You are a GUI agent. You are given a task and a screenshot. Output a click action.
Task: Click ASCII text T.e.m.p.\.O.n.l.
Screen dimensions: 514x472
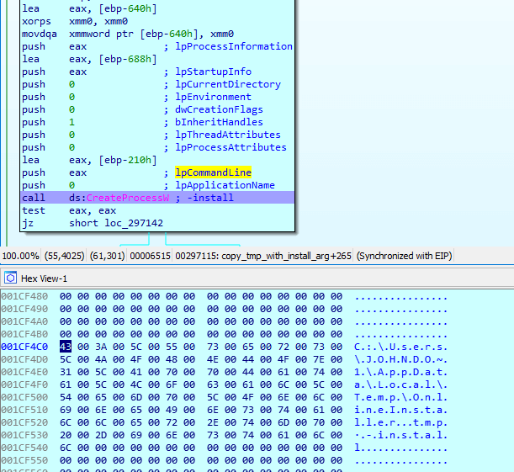tap(400, 397)
